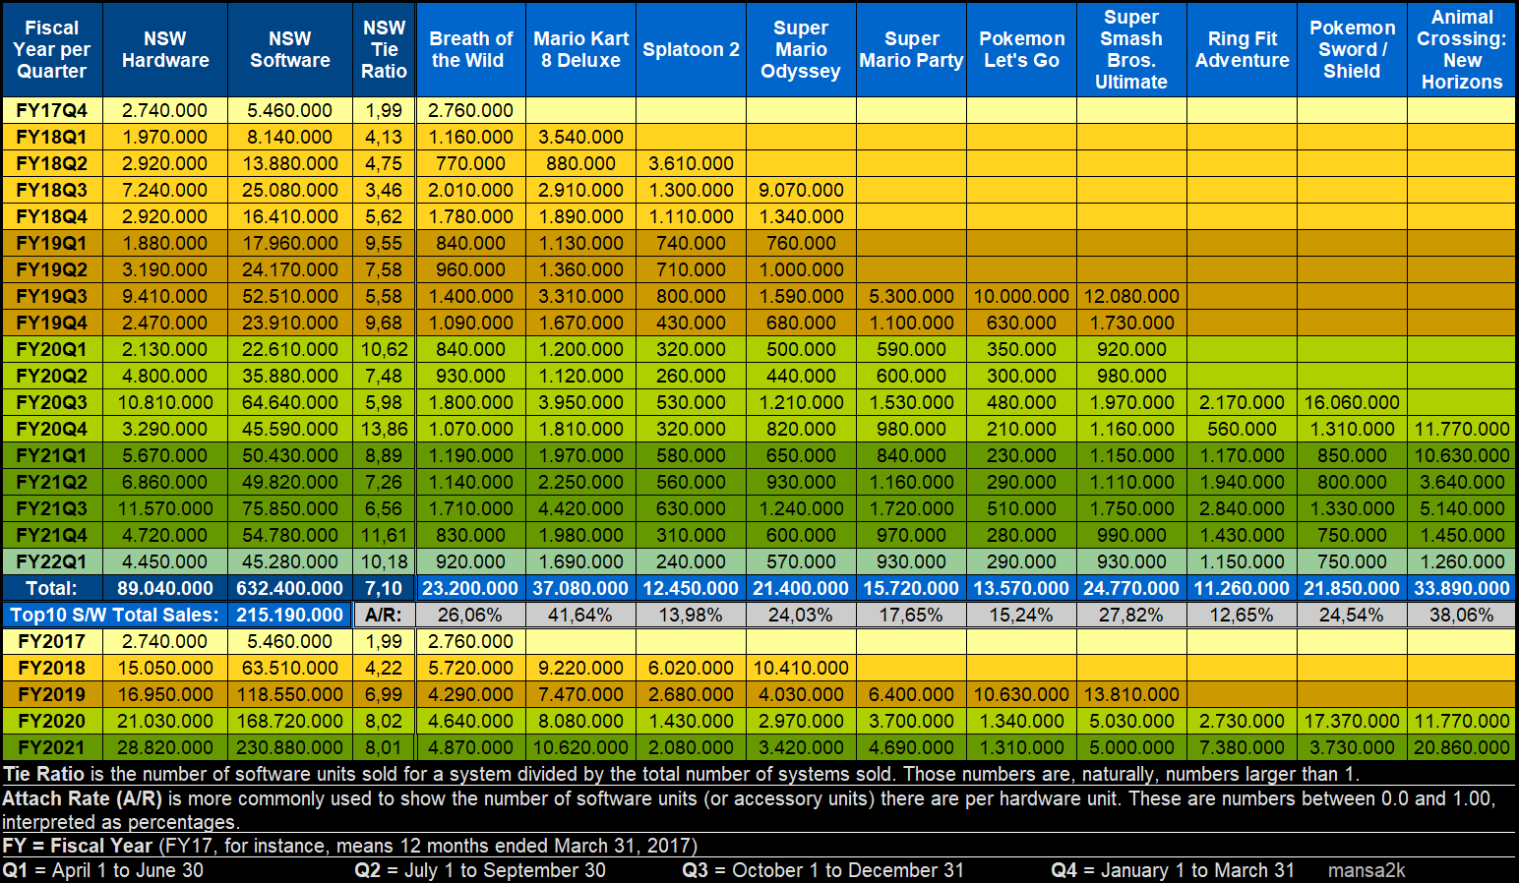The height and width of the screenshot is (883, 1519).
Task: Click the FY20Q4 row label
Action: point(52,429)
